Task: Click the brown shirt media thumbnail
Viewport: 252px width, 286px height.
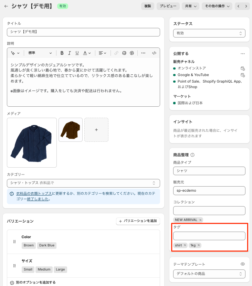Action: pos(71,130)
